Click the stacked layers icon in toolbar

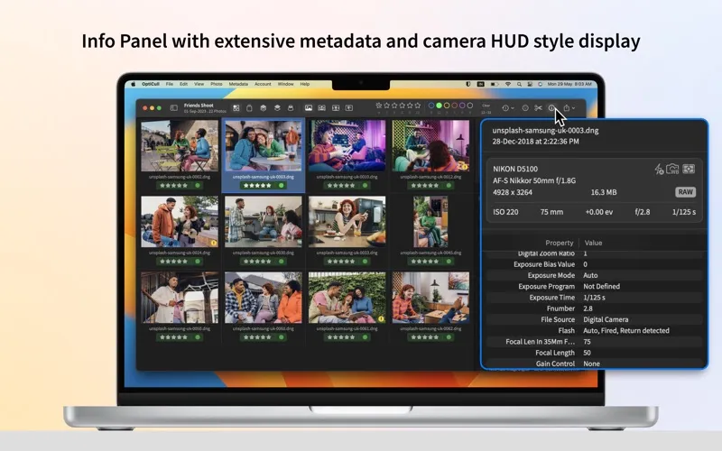277,108
